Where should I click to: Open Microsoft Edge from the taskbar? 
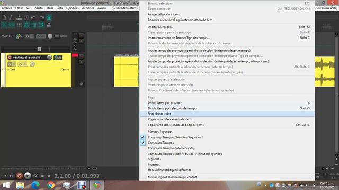coord(35,185)
